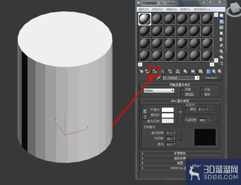Click the Put to Library icon
This screenshot has height=185, width=241.
tap(185, 71)
